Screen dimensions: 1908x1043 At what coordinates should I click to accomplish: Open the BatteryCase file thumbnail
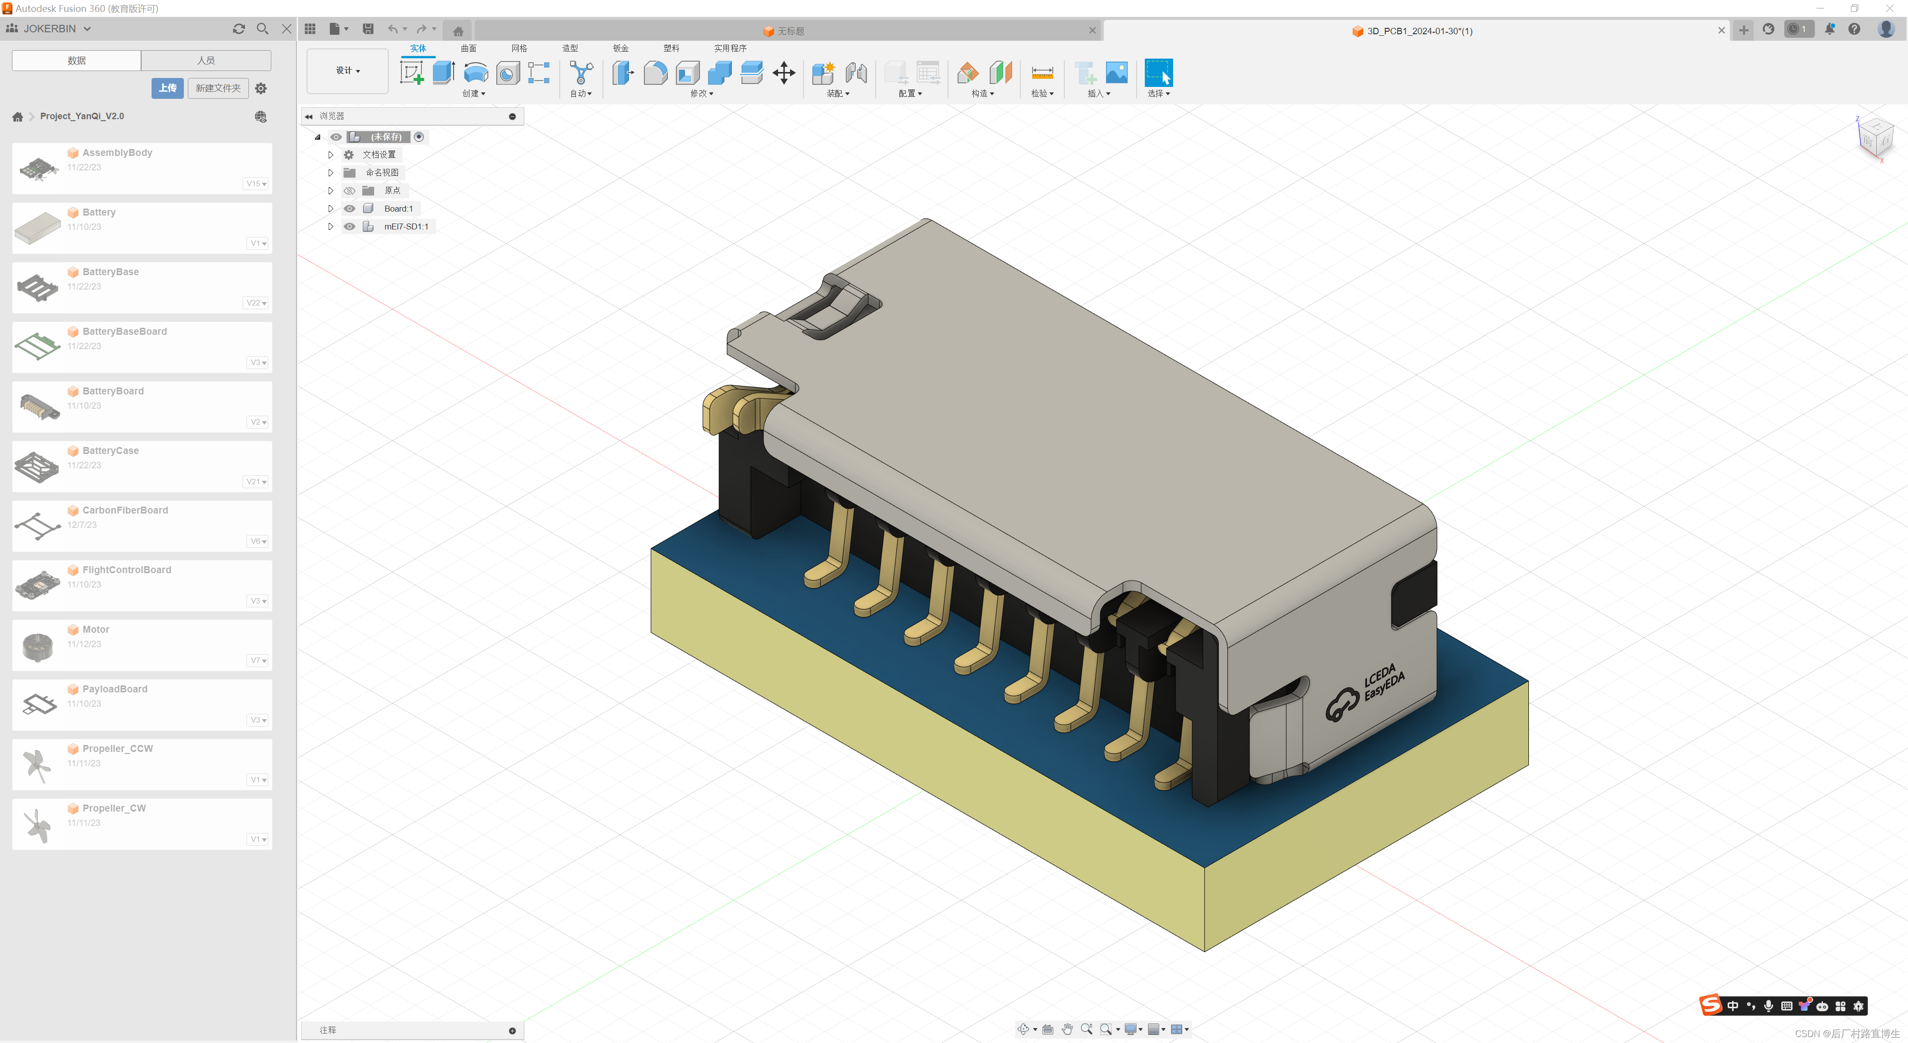37,467
